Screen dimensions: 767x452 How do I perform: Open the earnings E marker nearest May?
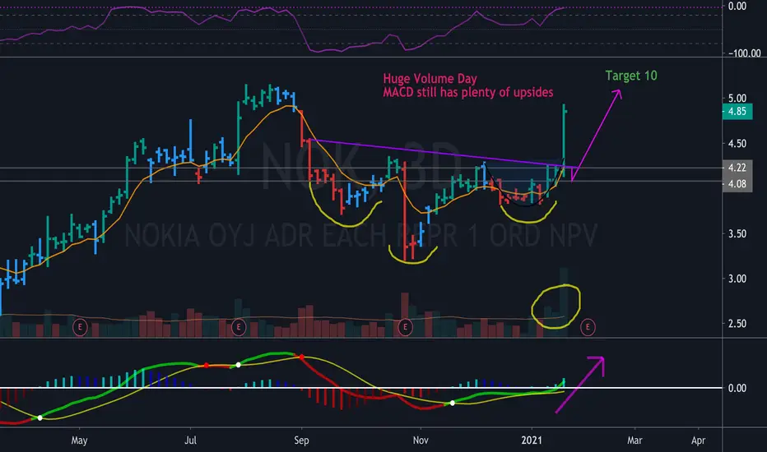click(x=80, y=326)
